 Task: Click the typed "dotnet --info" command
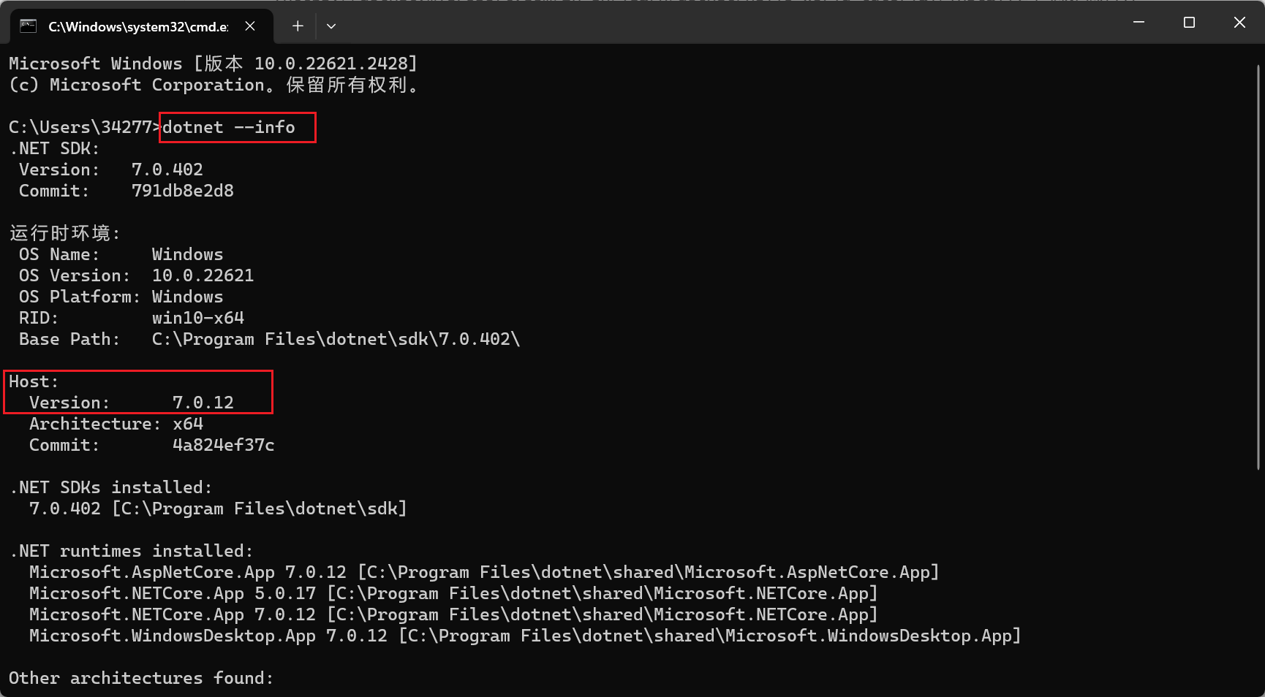coord(229,127)
